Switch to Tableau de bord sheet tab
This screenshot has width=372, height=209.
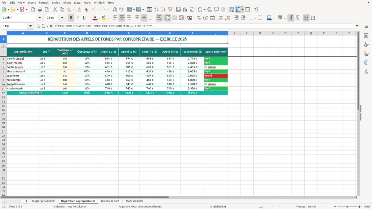(x=110, y=201)
